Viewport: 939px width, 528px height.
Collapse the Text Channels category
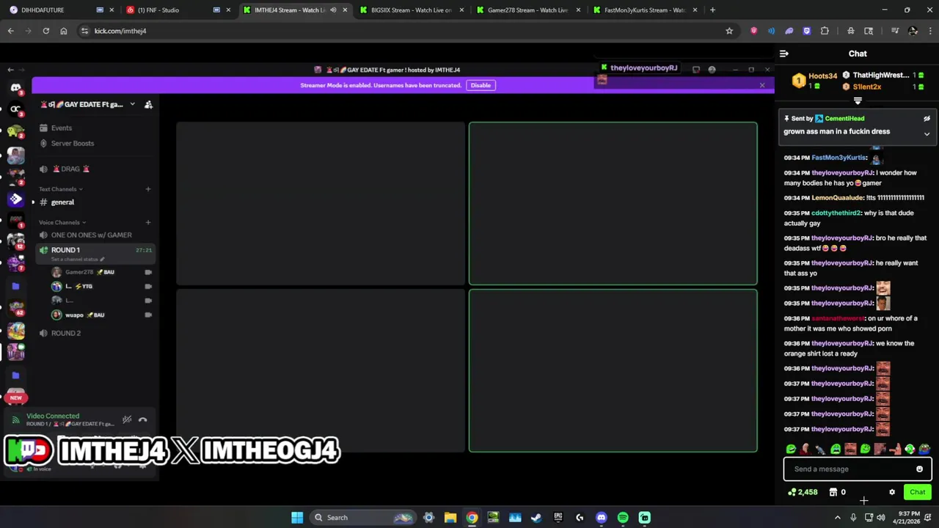[x=61, y=189]
